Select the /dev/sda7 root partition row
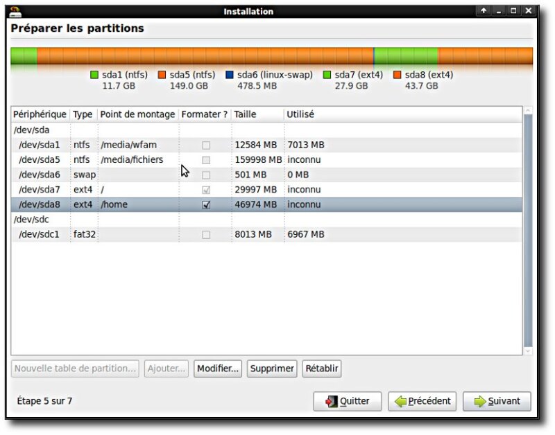Screen dimensions: 555x435 tap(266, 190)
